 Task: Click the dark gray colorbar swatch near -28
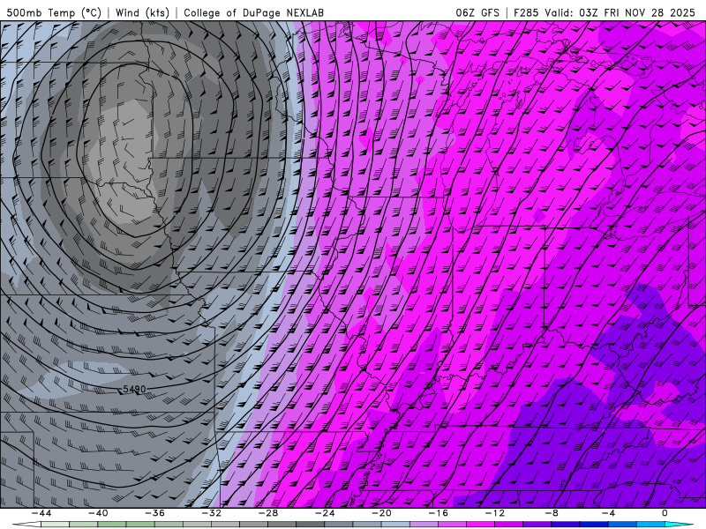(282, 525)
